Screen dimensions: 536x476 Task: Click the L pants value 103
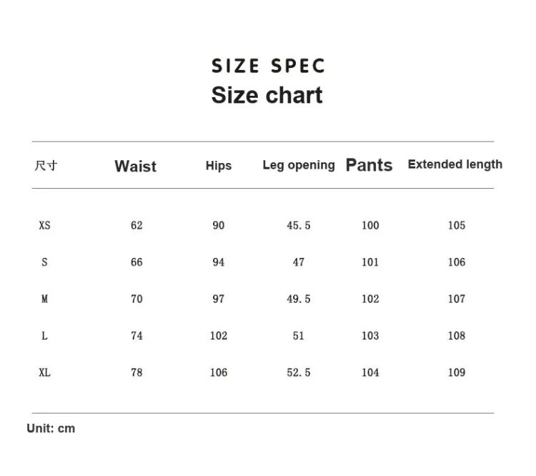(370, 336)
